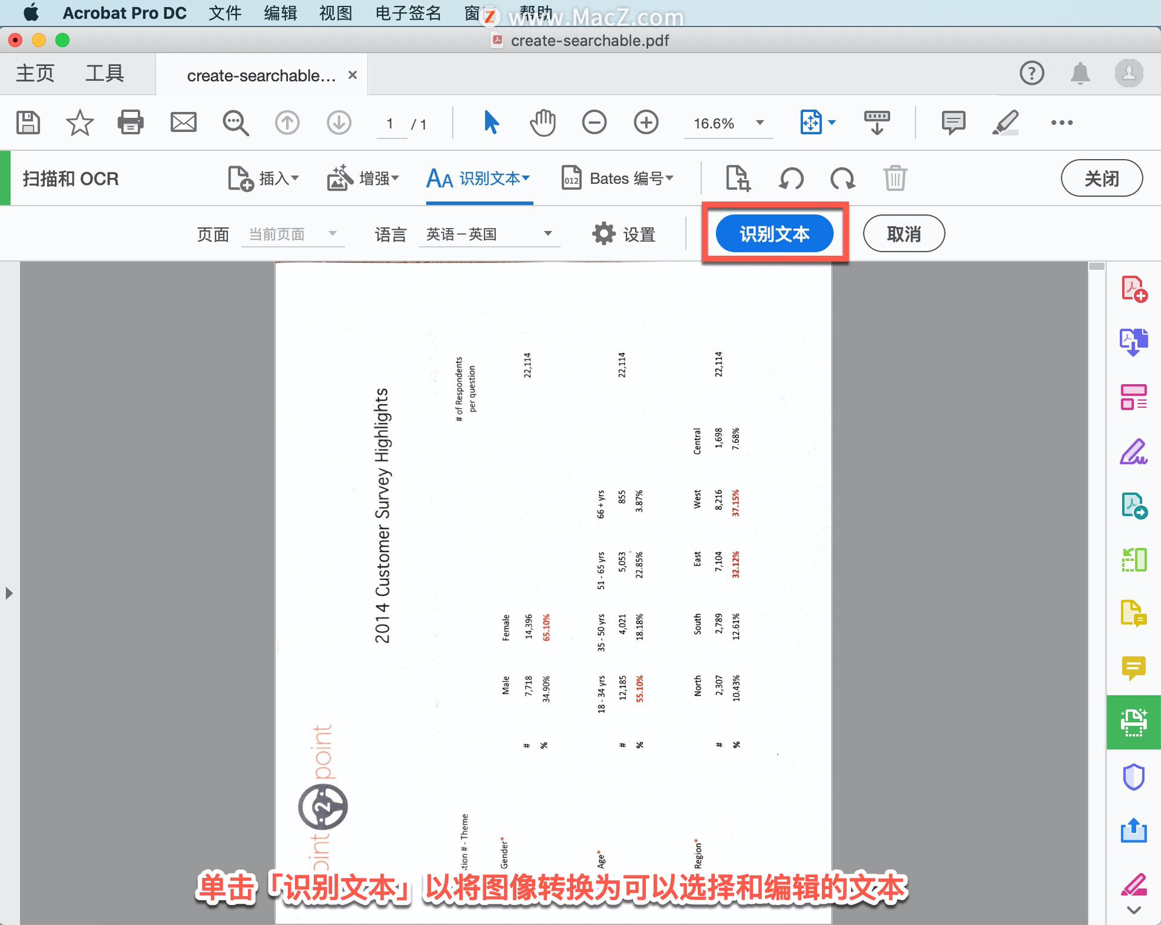Click the delete page trash icon

click(x=894, y=178)
